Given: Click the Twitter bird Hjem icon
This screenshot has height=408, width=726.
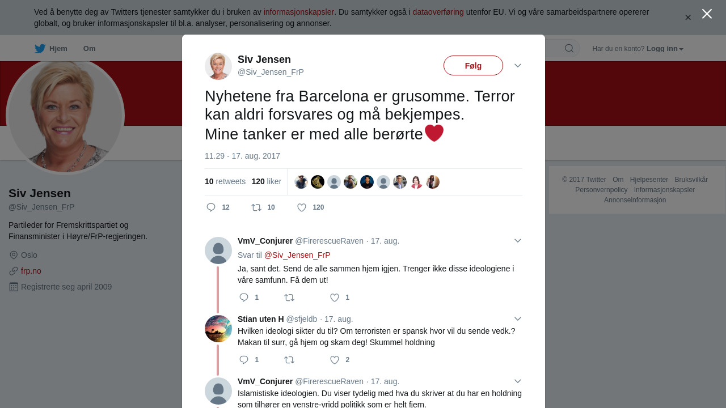Looking at the screenshot, I should [40, 49].
